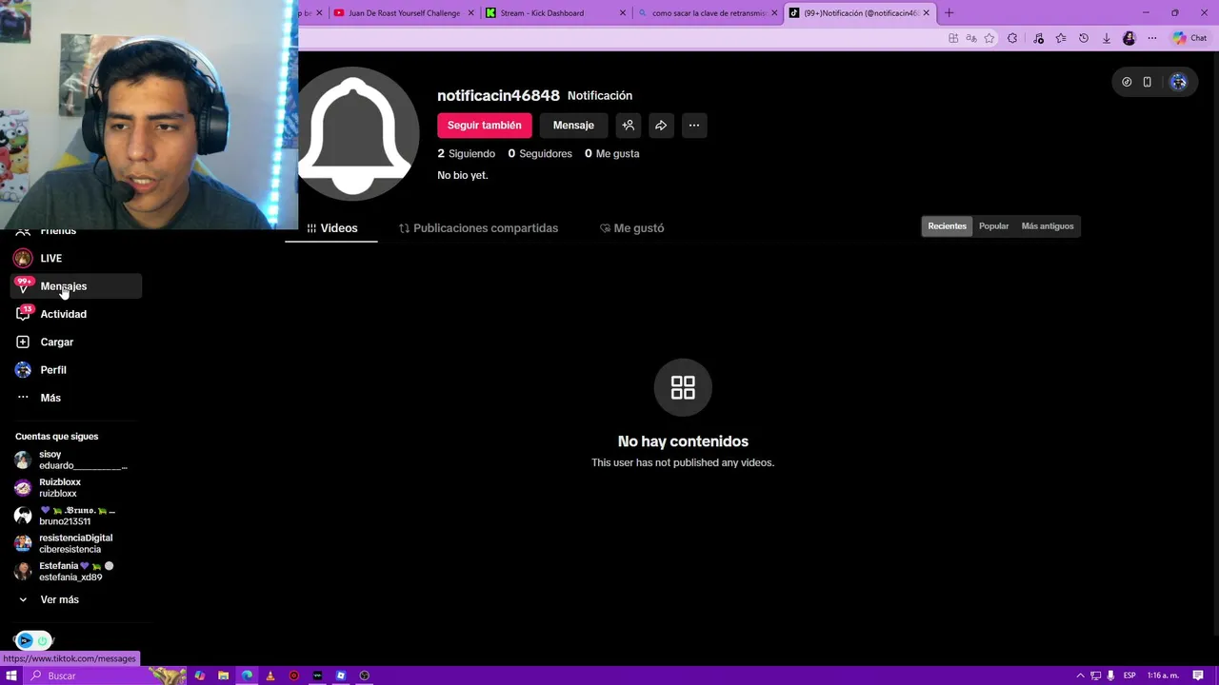Click the 1:16 a. m. clock in the taskbar
The image size is (1219, 685).
[1162, 675]
